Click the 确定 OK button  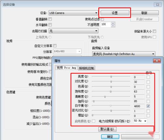click(110, 137)
